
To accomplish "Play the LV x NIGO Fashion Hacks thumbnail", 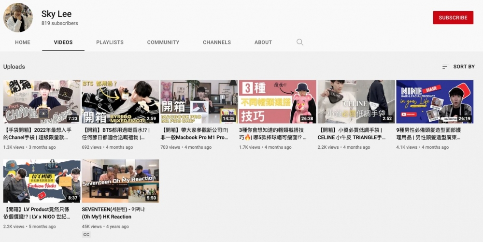I will (42, 181).
